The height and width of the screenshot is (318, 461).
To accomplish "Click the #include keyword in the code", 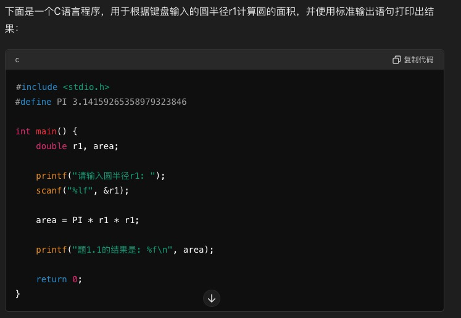I will (x=36, y=87).
